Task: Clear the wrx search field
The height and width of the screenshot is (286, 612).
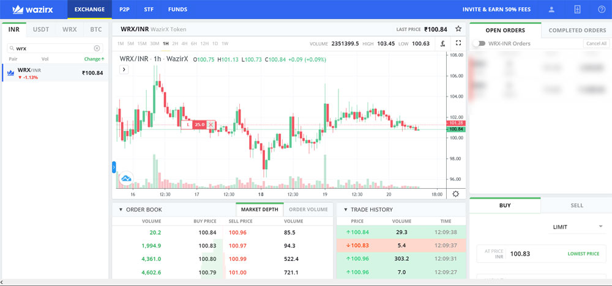Action: pos(97,48)
